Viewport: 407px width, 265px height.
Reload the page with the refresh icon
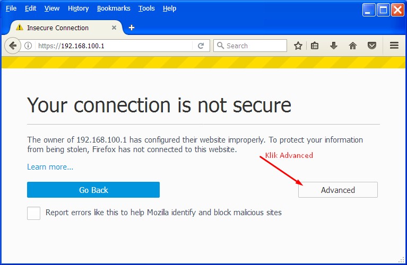coord(201,46)
